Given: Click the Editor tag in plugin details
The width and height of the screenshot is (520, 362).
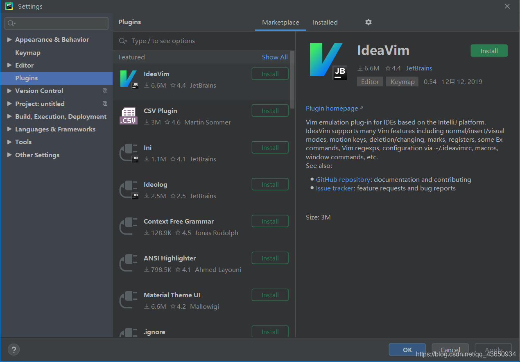Looking at the screenshot, I should [370, 81].
